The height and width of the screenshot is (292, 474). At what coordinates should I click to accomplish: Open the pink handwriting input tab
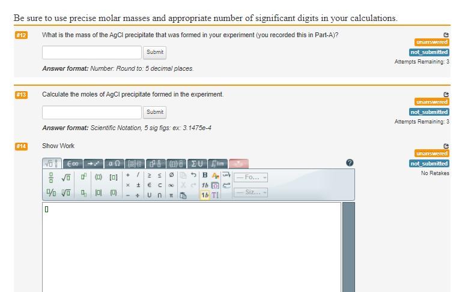point(239,164)
